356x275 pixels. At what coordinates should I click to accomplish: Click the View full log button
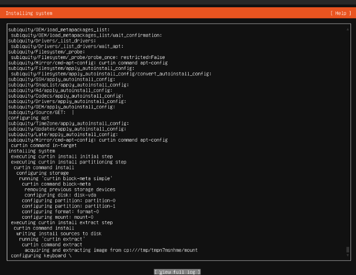[177, 272]
